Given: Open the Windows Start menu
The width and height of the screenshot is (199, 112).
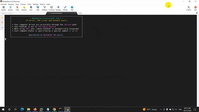Looking at the screenshot, I should click(3, 109).
